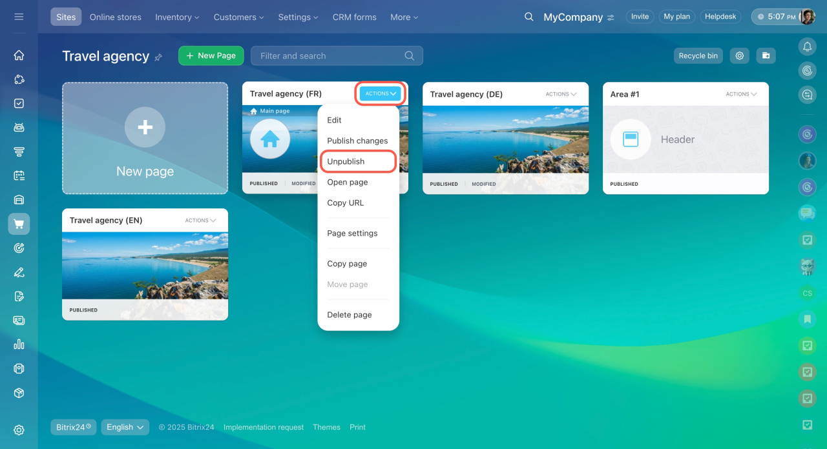This screenshot has width=827, height=449.
Task: Expand the Inventory dropdown menu
Action: click(177, 17)
